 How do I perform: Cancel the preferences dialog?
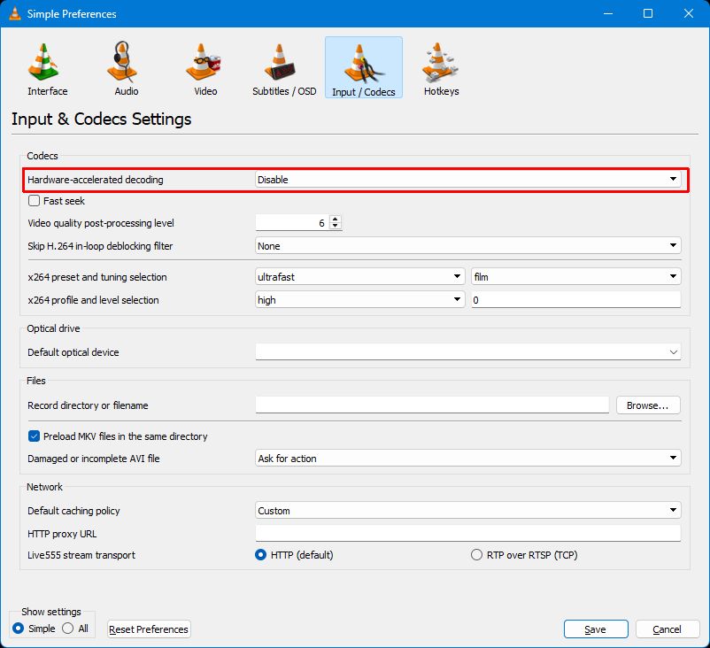coord(667,629)
